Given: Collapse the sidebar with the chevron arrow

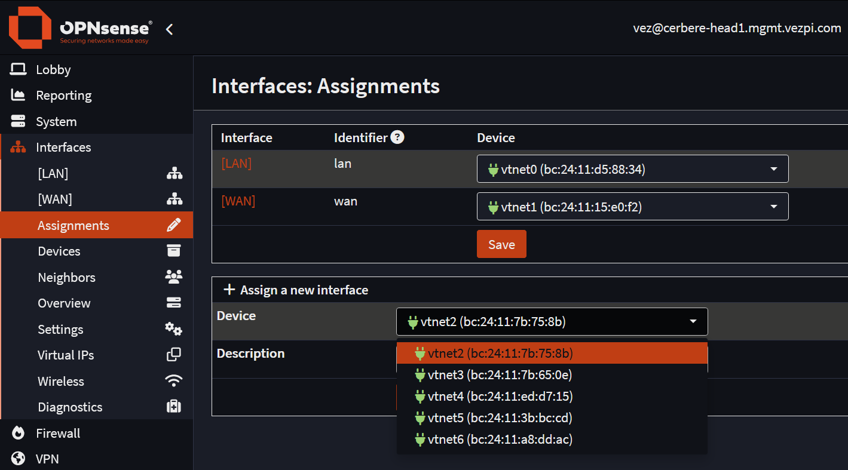Looking at the screenshot, I should click(x=169, y=28).
